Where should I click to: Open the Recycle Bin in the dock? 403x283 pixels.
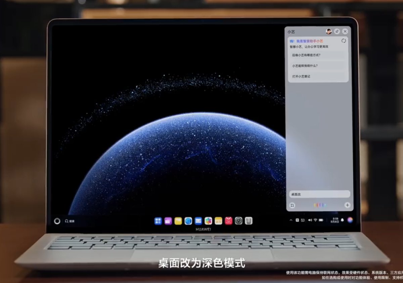[x=248, y=221]
